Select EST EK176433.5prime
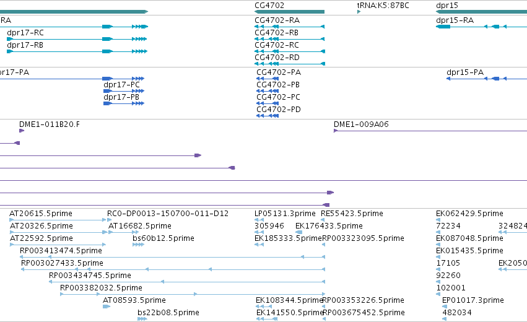This screenshot has width=527, height=322. [x=329, y=226]
